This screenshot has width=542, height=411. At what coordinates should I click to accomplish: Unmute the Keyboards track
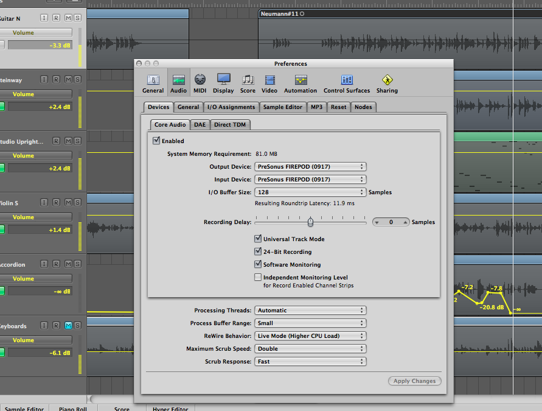69,326
